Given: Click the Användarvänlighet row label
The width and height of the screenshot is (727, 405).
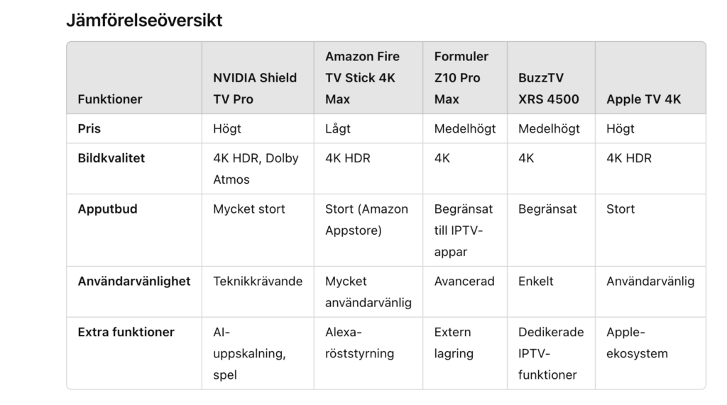Looking at the screenshot, I should tap(134, 282).
